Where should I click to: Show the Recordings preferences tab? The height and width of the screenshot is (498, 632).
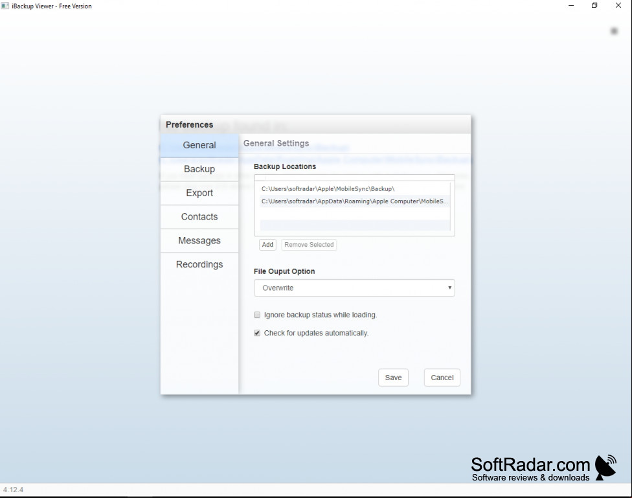click(199, 264)
